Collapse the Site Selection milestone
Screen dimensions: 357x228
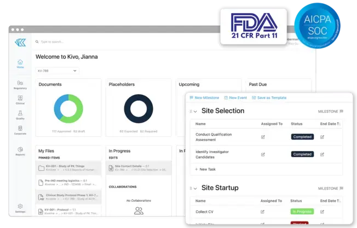[195, 112]
